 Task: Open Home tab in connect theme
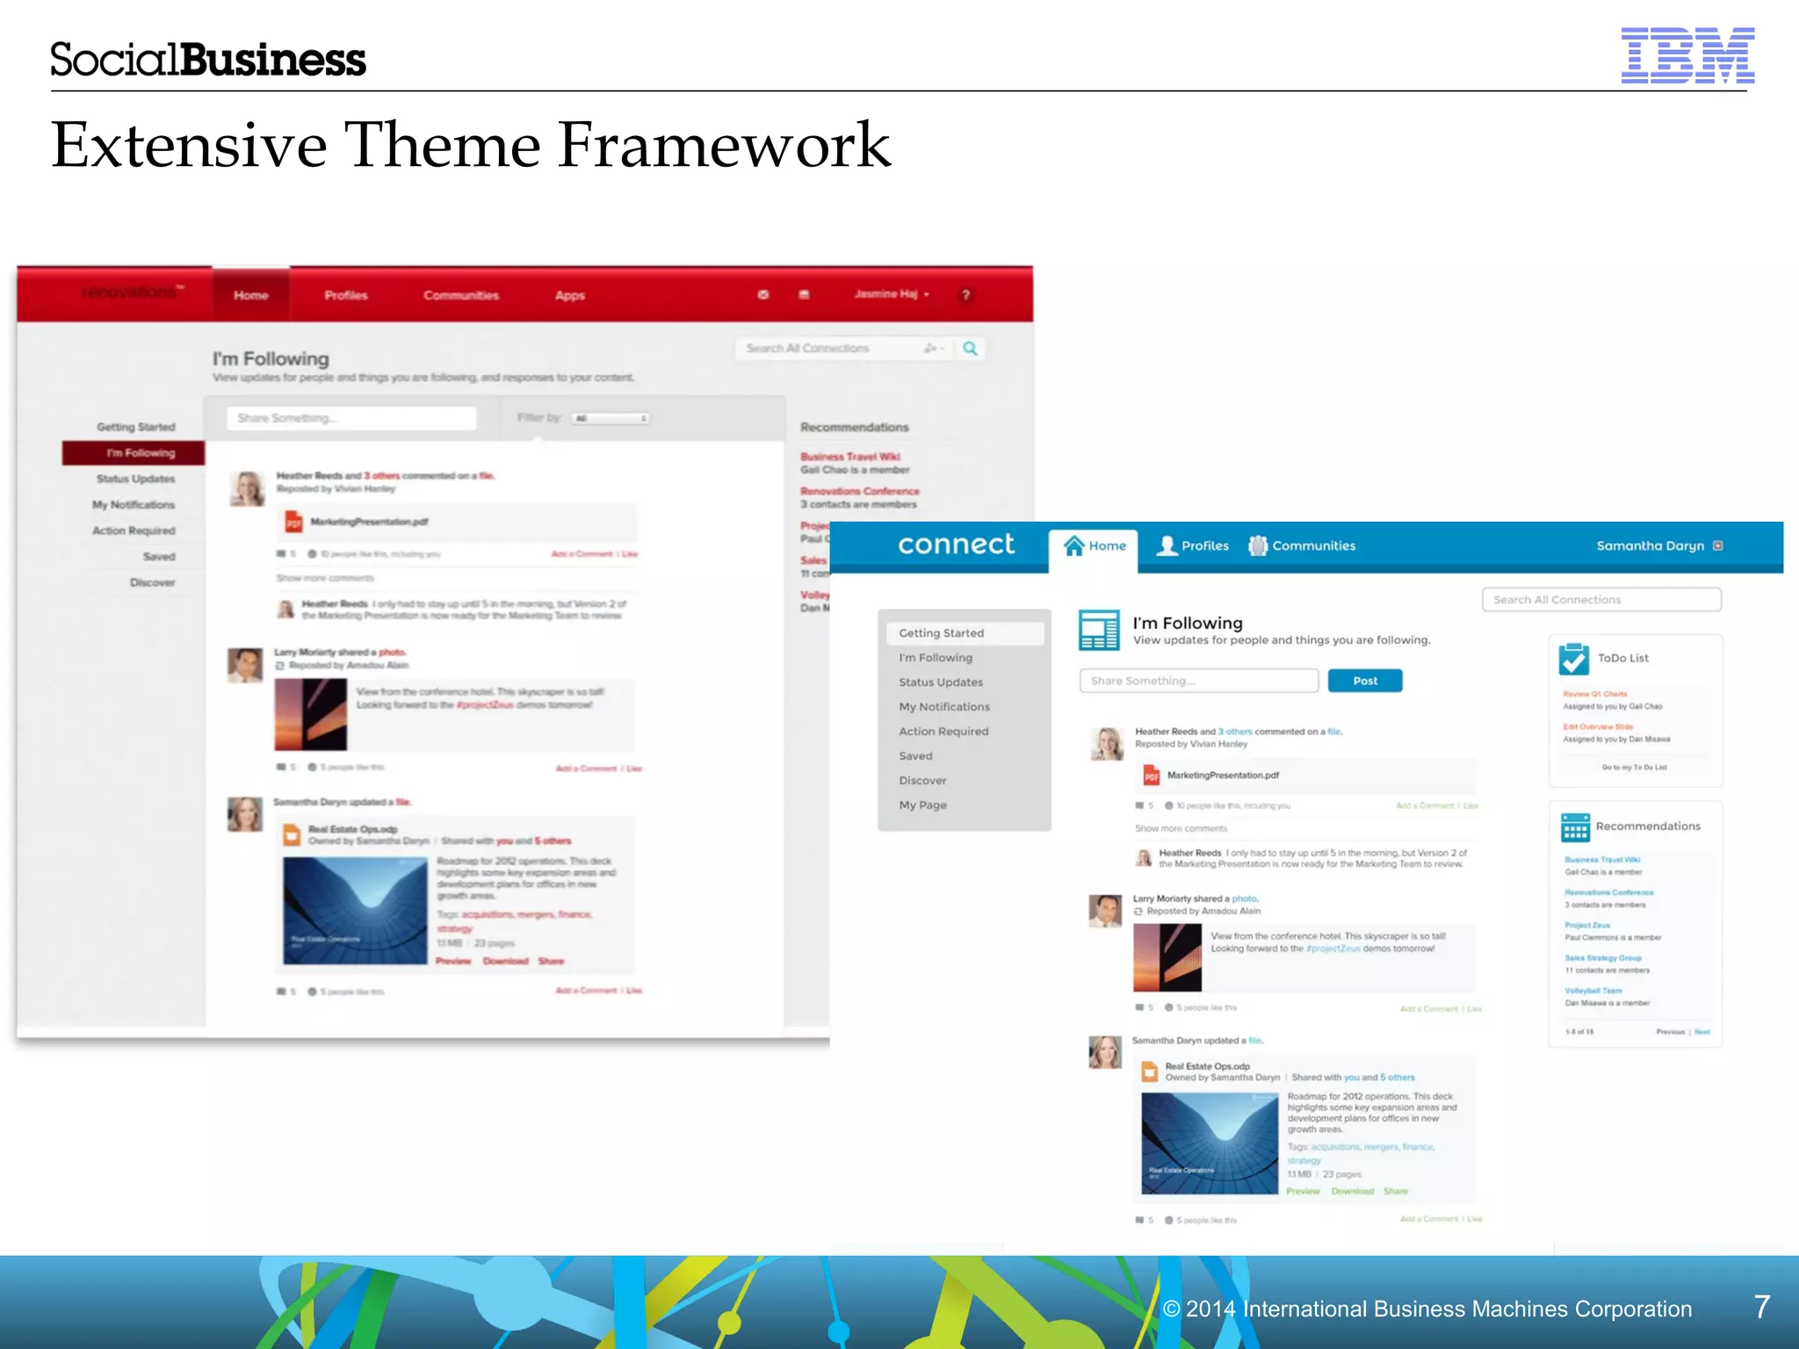point(1094,546)
